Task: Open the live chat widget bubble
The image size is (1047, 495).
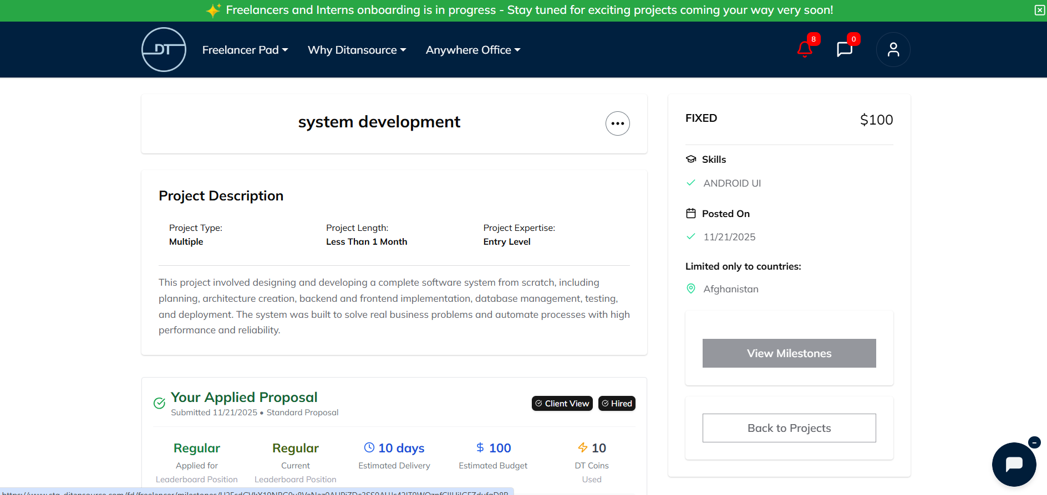Action: tap(1014, 464)
